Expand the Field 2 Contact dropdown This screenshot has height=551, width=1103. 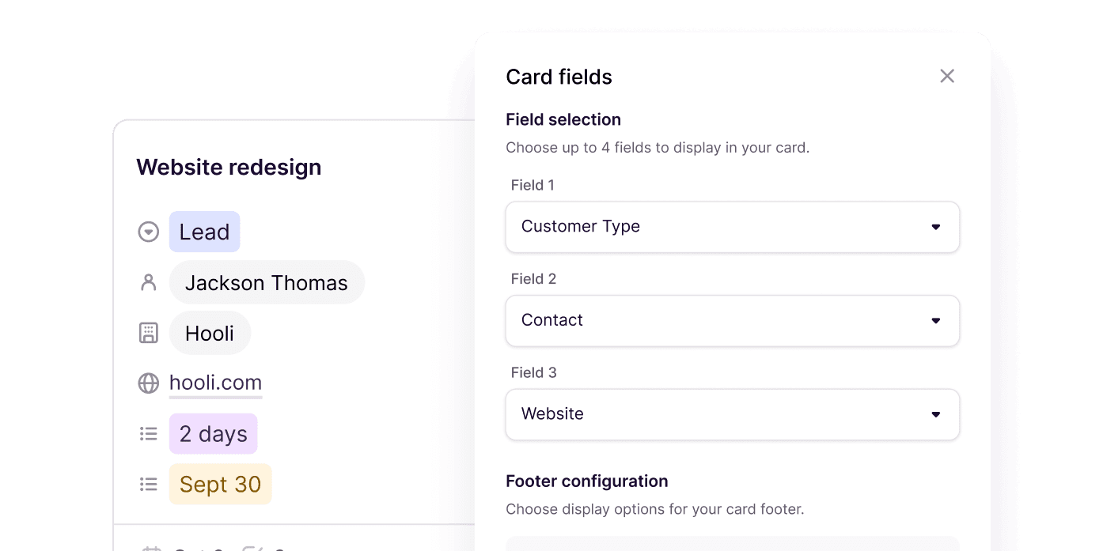(732, 320)
